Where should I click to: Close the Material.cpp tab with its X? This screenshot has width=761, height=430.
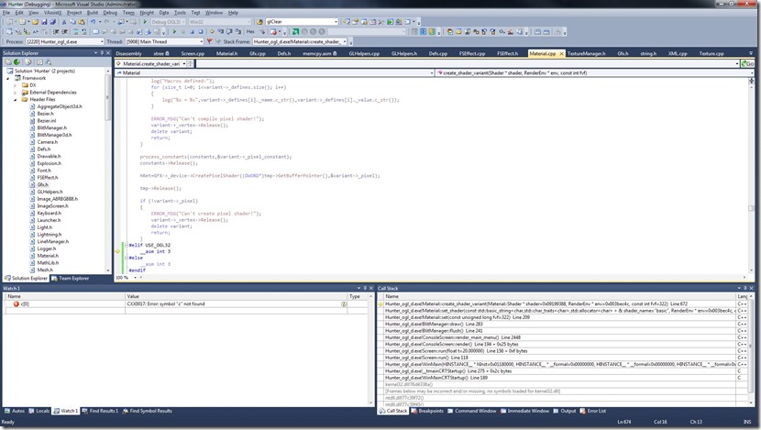tap(561, 53)
